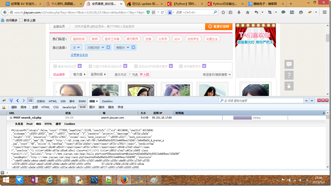The width and height of the screenshot is (331, 186).
Task: Click the 设置更多条件 link
Action: point(80,55)
